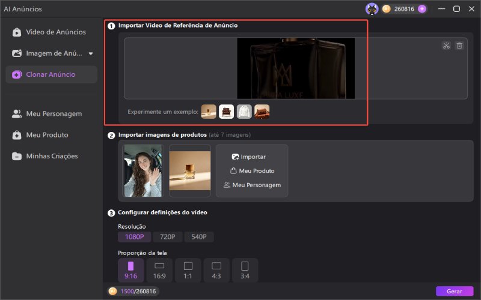The image size is (481, 300).
Task: Select 3:4 aspect ratio
Action: [245, 270]
